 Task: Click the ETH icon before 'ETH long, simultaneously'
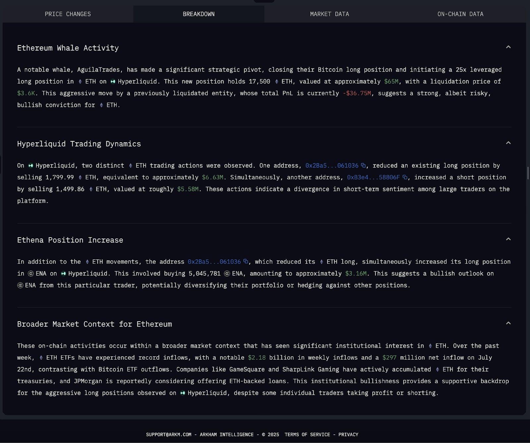click(321, 262)
